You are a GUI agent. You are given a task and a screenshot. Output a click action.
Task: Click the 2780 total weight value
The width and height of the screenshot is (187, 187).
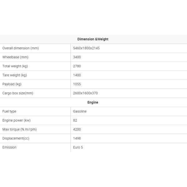point(77,66)
